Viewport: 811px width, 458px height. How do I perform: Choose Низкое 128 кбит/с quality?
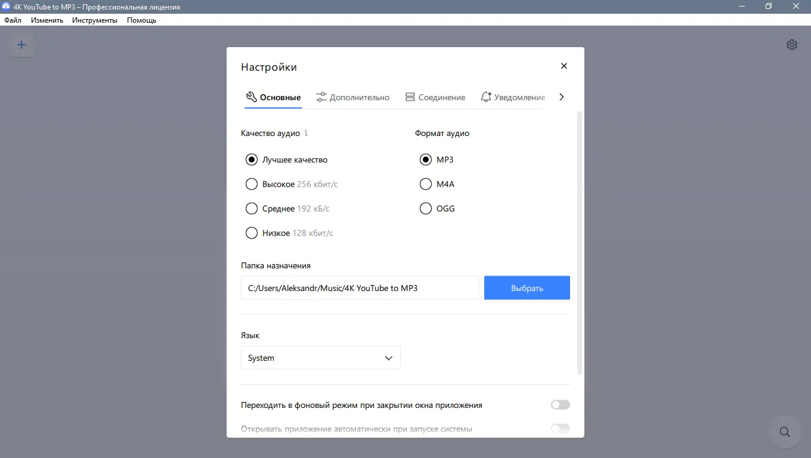coord(289,233)
